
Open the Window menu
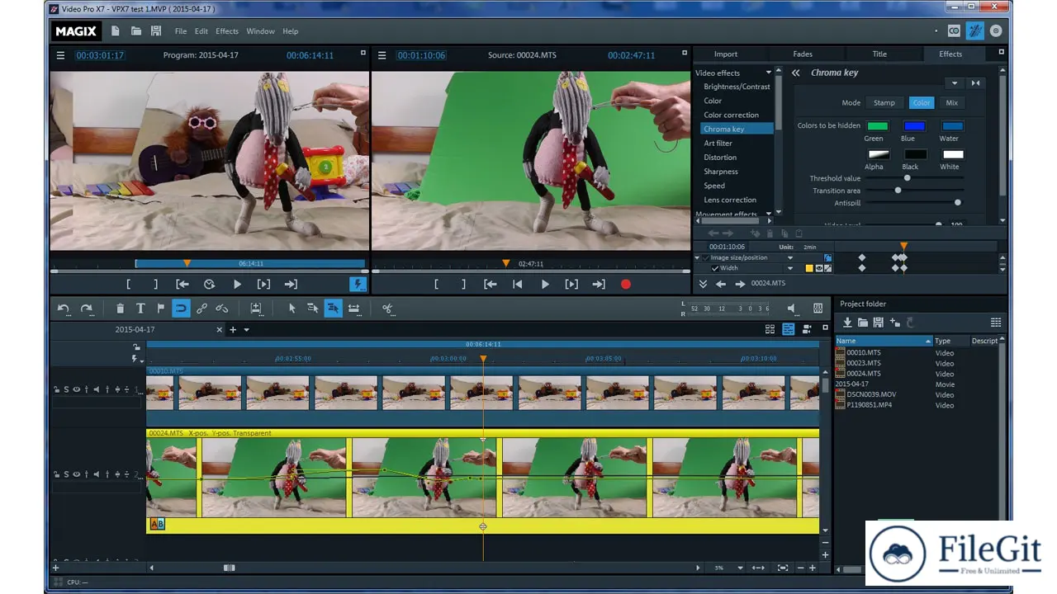click(260, 31)
